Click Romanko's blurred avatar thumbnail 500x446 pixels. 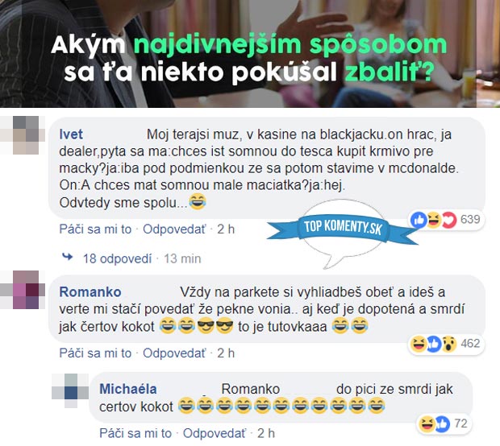click(23, 290)
